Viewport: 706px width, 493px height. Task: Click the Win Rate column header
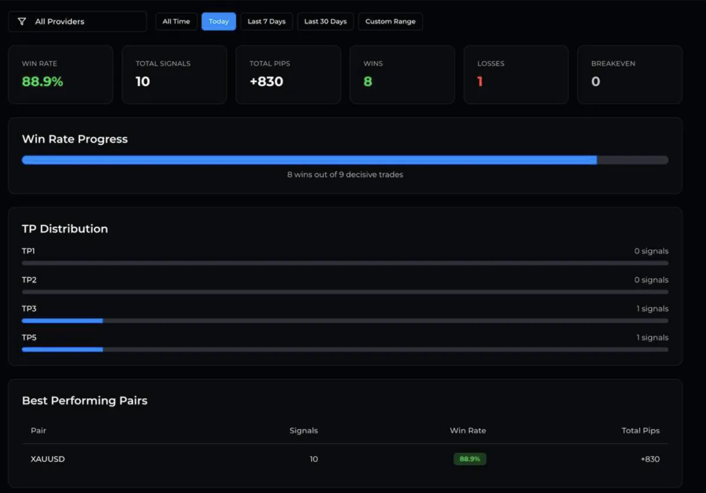point(468,431)
